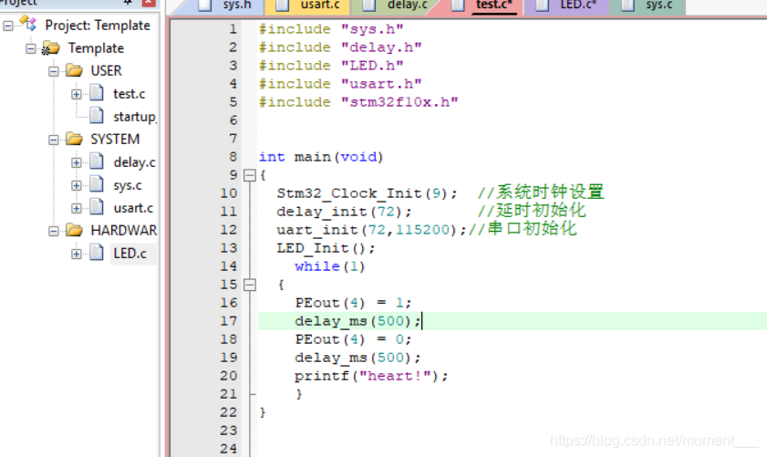Fold the main function code block
767x457 pixels.
[x=250, y=175]
